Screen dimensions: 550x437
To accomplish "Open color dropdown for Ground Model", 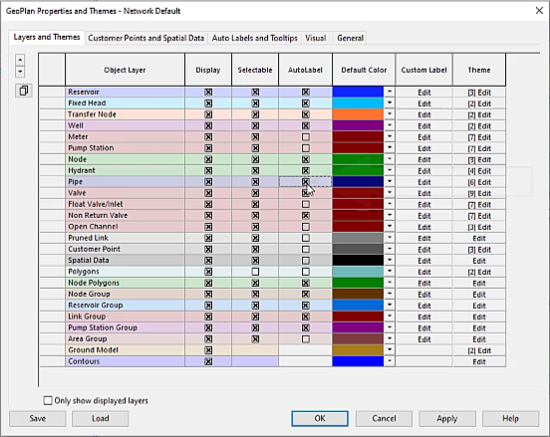I will [390, 350].
